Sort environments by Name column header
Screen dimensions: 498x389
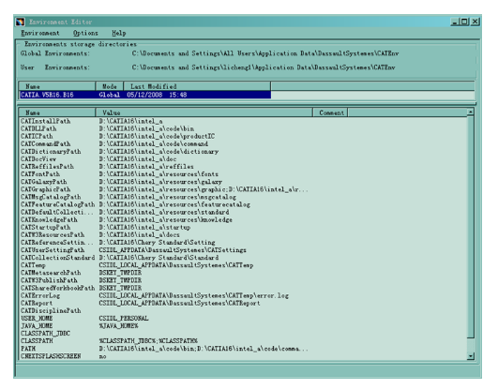pyautogui.click(x=57, y=86)
